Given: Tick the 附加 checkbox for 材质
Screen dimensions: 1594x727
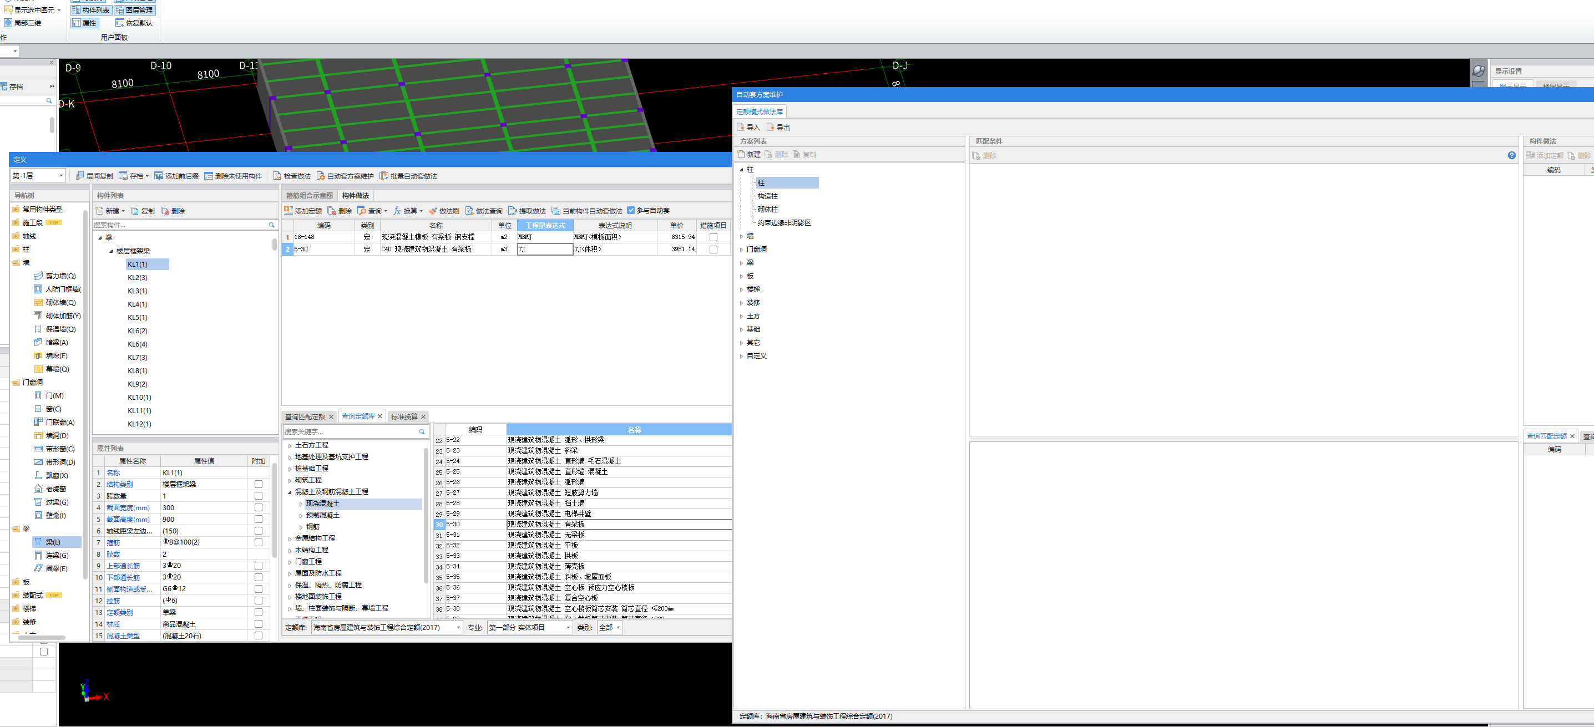Looking at the screenshot, I should (x=259, y=625).
